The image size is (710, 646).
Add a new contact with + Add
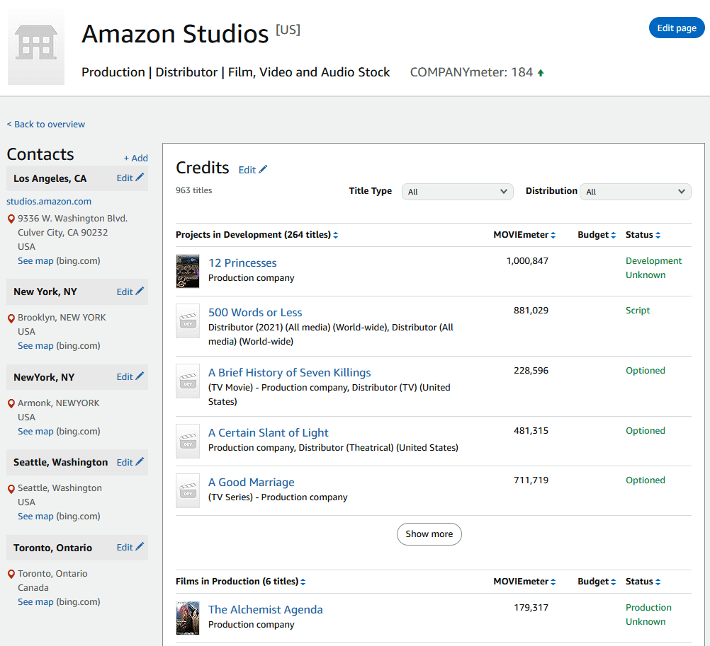pos(135,158)
